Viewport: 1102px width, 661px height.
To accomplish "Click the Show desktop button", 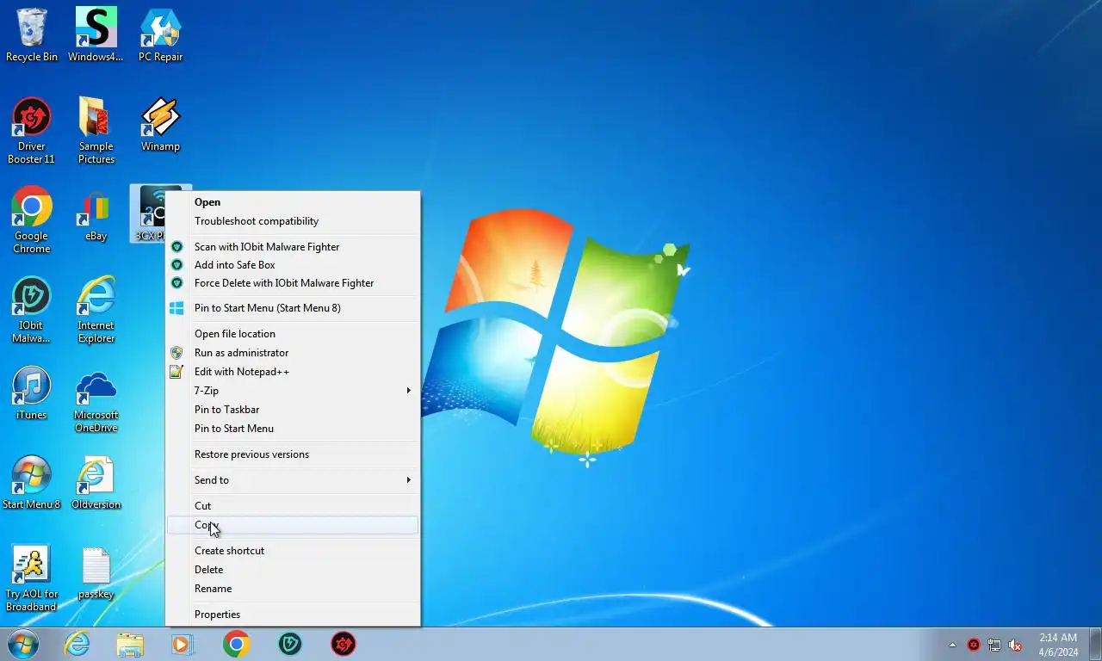I will pyautogui.click(x=1095, y=645).
